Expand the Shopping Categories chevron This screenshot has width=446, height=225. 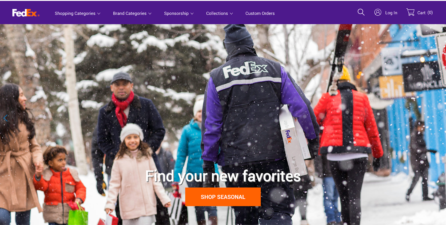click(99, 13)
